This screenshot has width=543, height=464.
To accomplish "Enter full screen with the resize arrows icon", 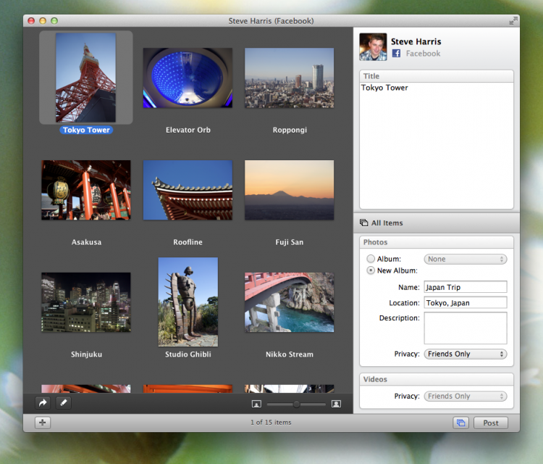I will [x=513, y=21].
